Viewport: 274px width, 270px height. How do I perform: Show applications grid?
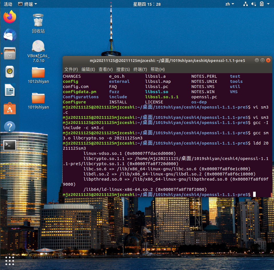[10, 261]
